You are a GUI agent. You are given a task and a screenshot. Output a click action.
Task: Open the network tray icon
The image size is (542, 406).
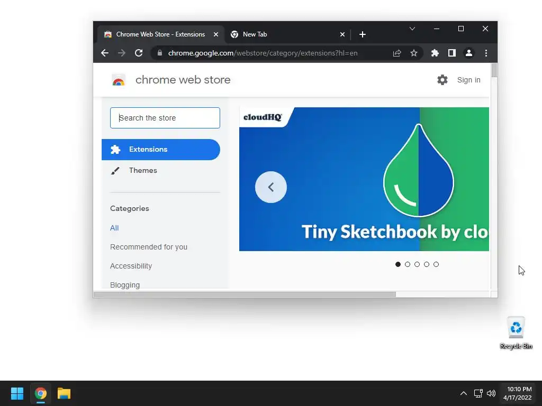tap(478, 393)
